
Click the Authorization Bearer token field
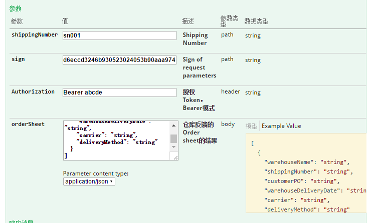(x=119, y=92)
